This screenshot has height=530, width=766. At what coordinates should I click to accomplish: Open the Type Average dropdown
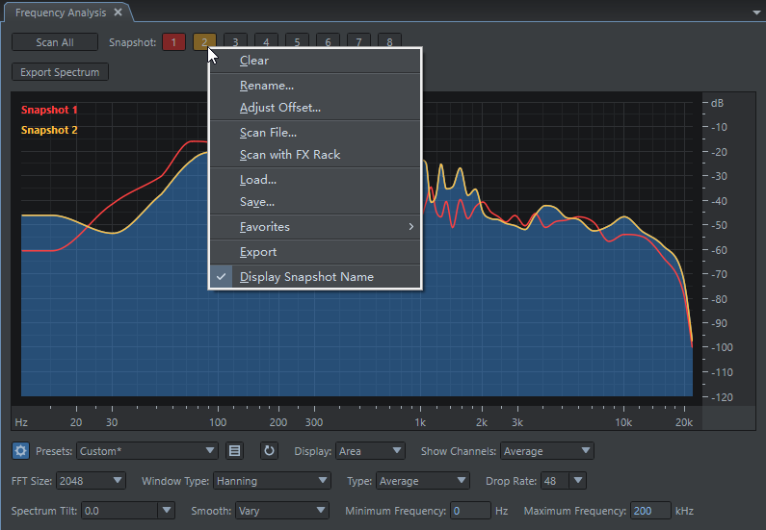tap(423, 481)
